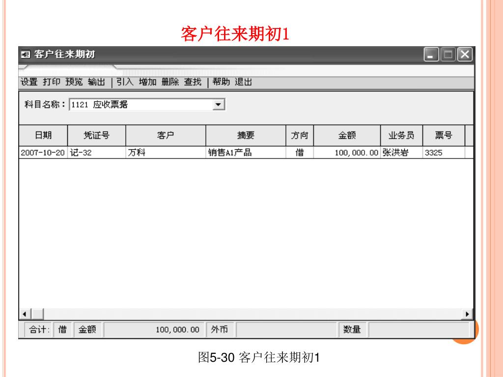The image size is (503, 377).
Task: Select voucher cell 记-32
Action: [x=97, y=152]
